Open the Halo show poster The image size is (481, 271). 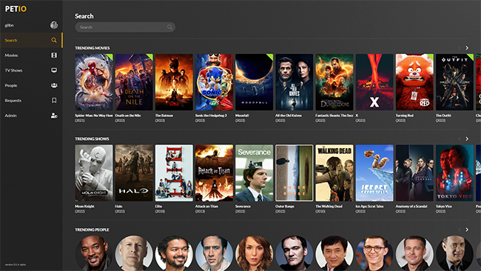pyautogui.click(x=134, y=173)
